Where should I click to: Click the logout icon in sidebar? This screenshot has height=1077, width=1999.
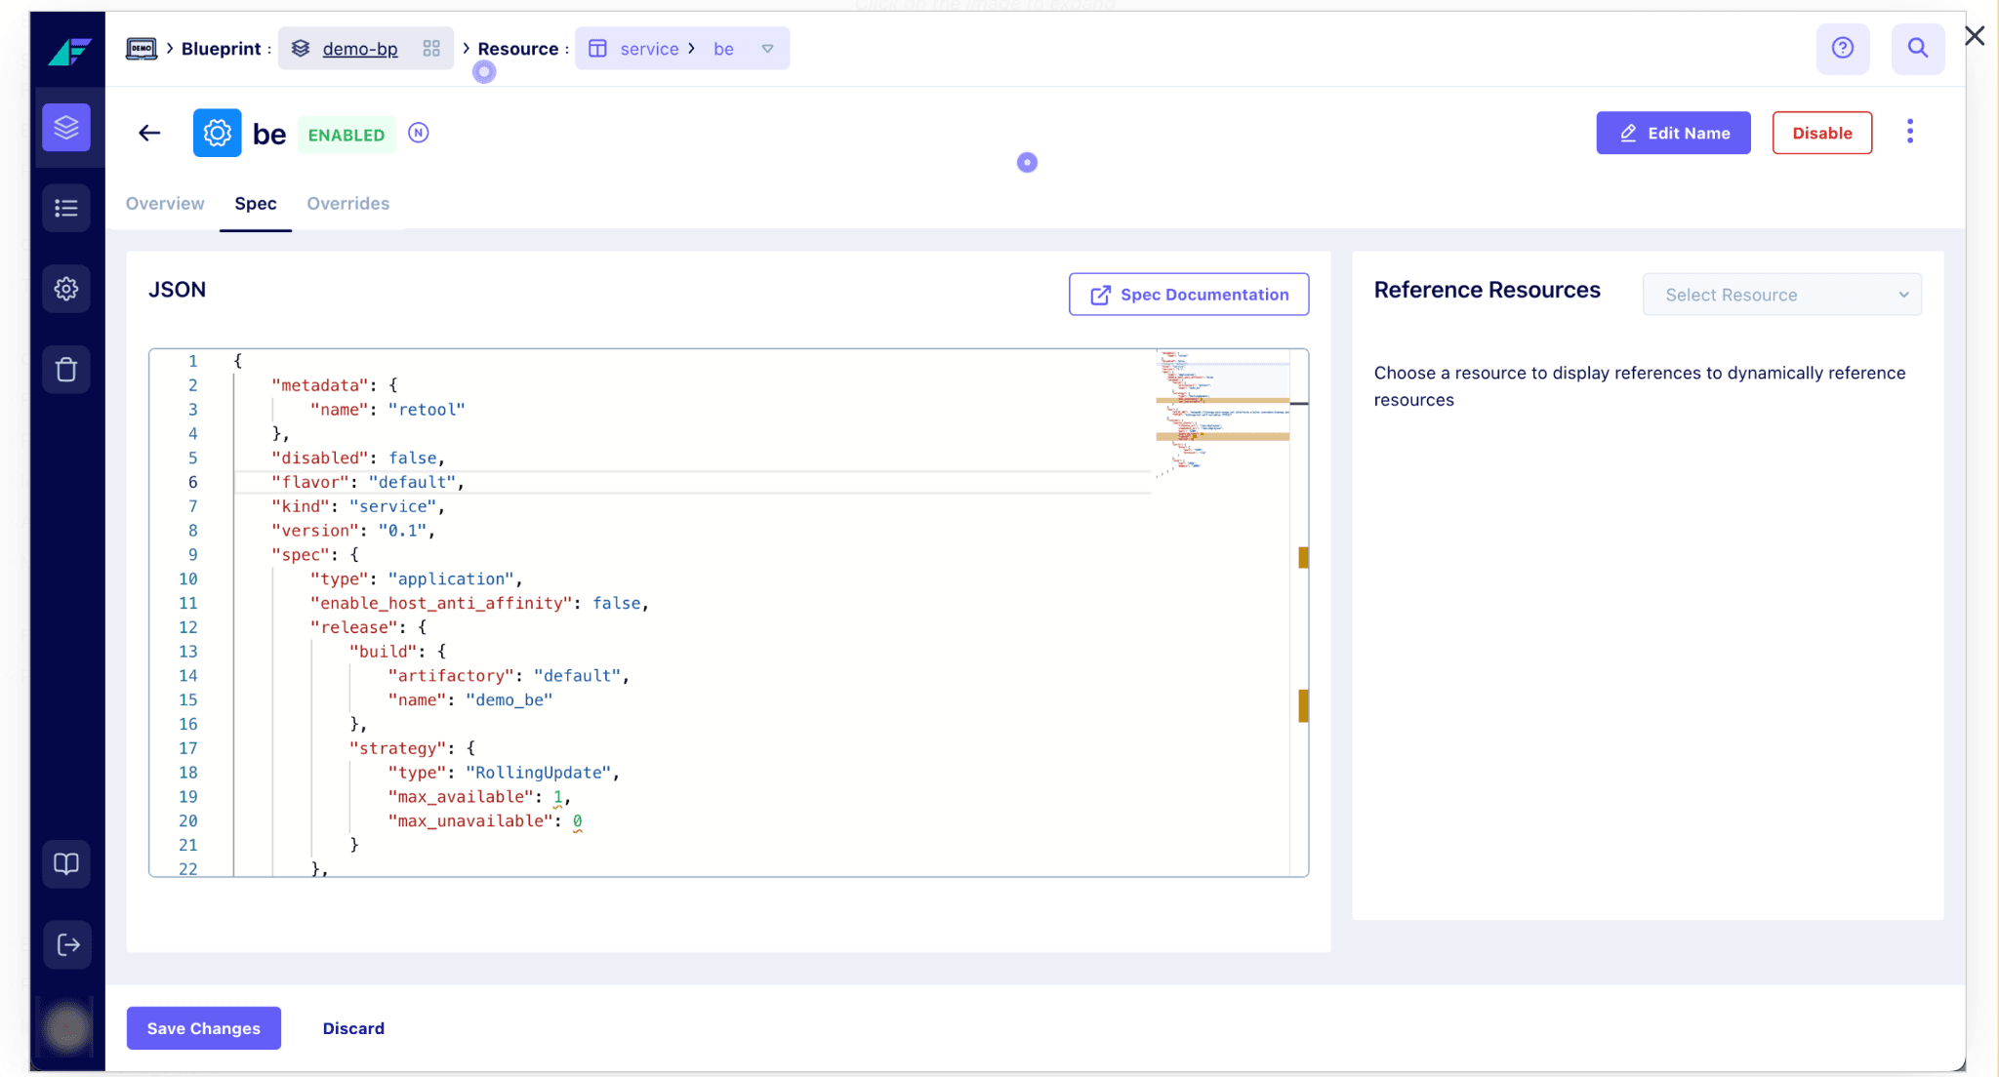(x=66, y=944)
